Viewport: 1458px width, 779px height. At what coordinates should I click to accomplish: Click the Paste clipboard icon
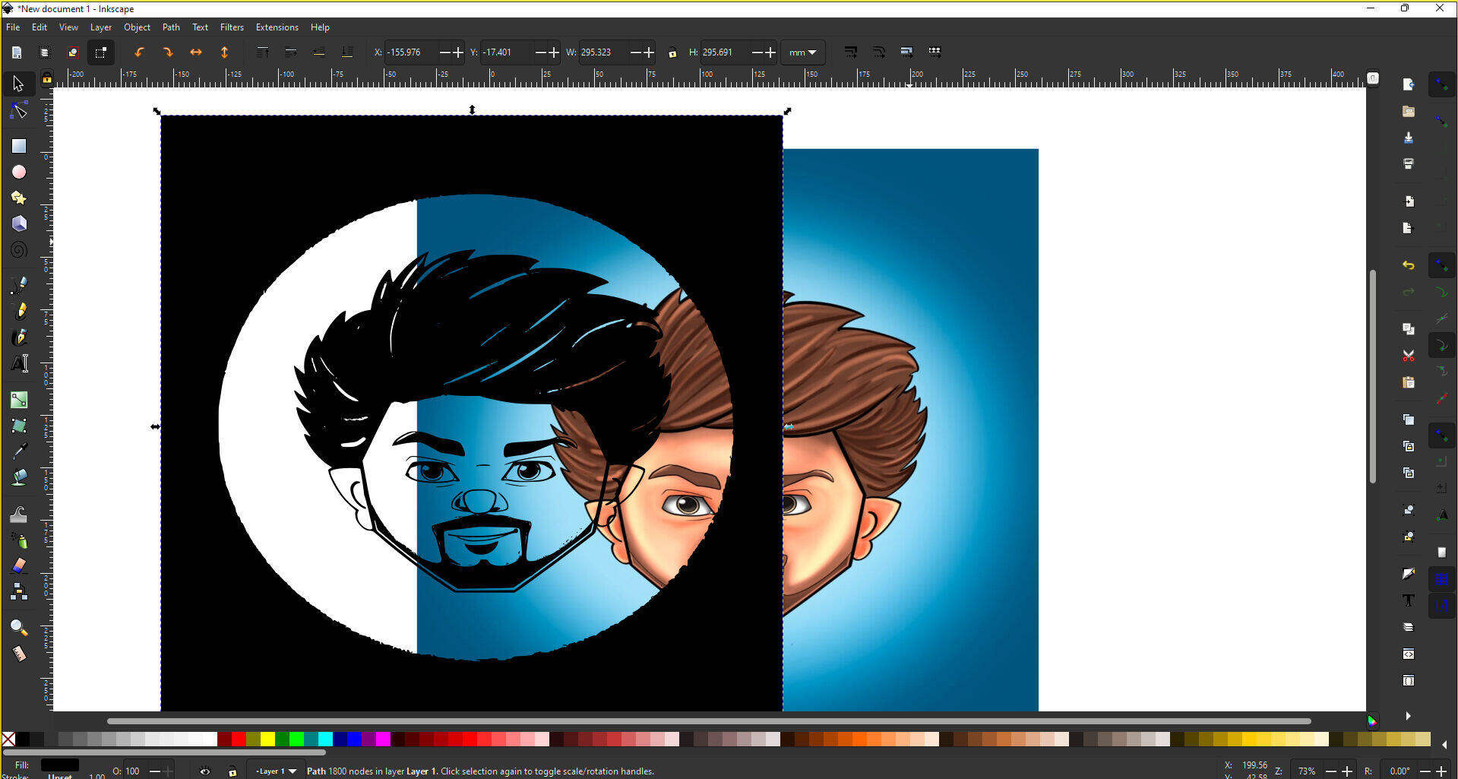tap(1408, 382)
